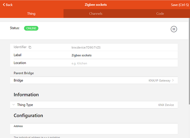Open the Code tab

[x=160, y=14]
